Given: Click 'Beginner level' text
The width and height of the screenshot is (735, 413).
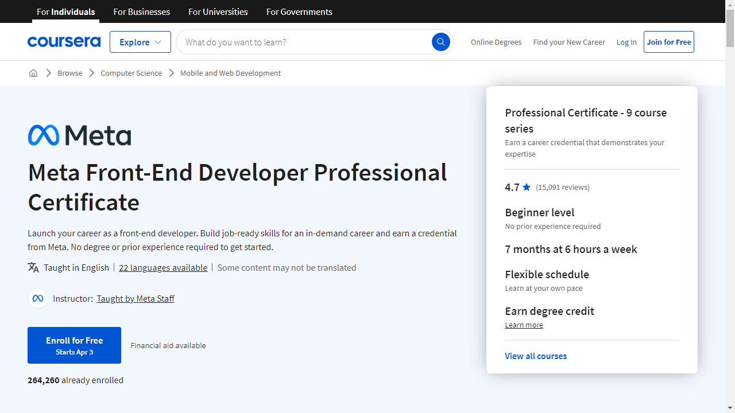Looking at the screenshot, I should (540, 212).
